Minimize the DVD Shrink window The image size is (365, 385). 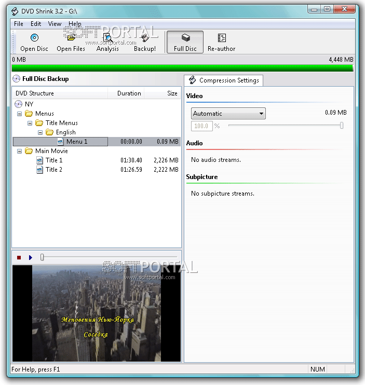tap(314, 9)
